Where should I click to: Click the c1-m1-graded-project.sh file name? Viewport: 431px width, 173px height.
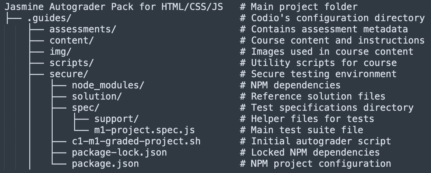pos(136,141)
